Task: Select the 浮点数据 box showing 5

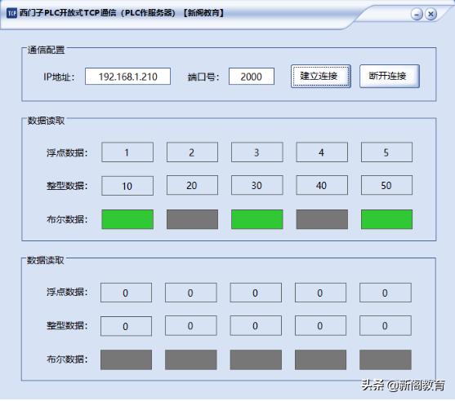Action: point(386,152)
